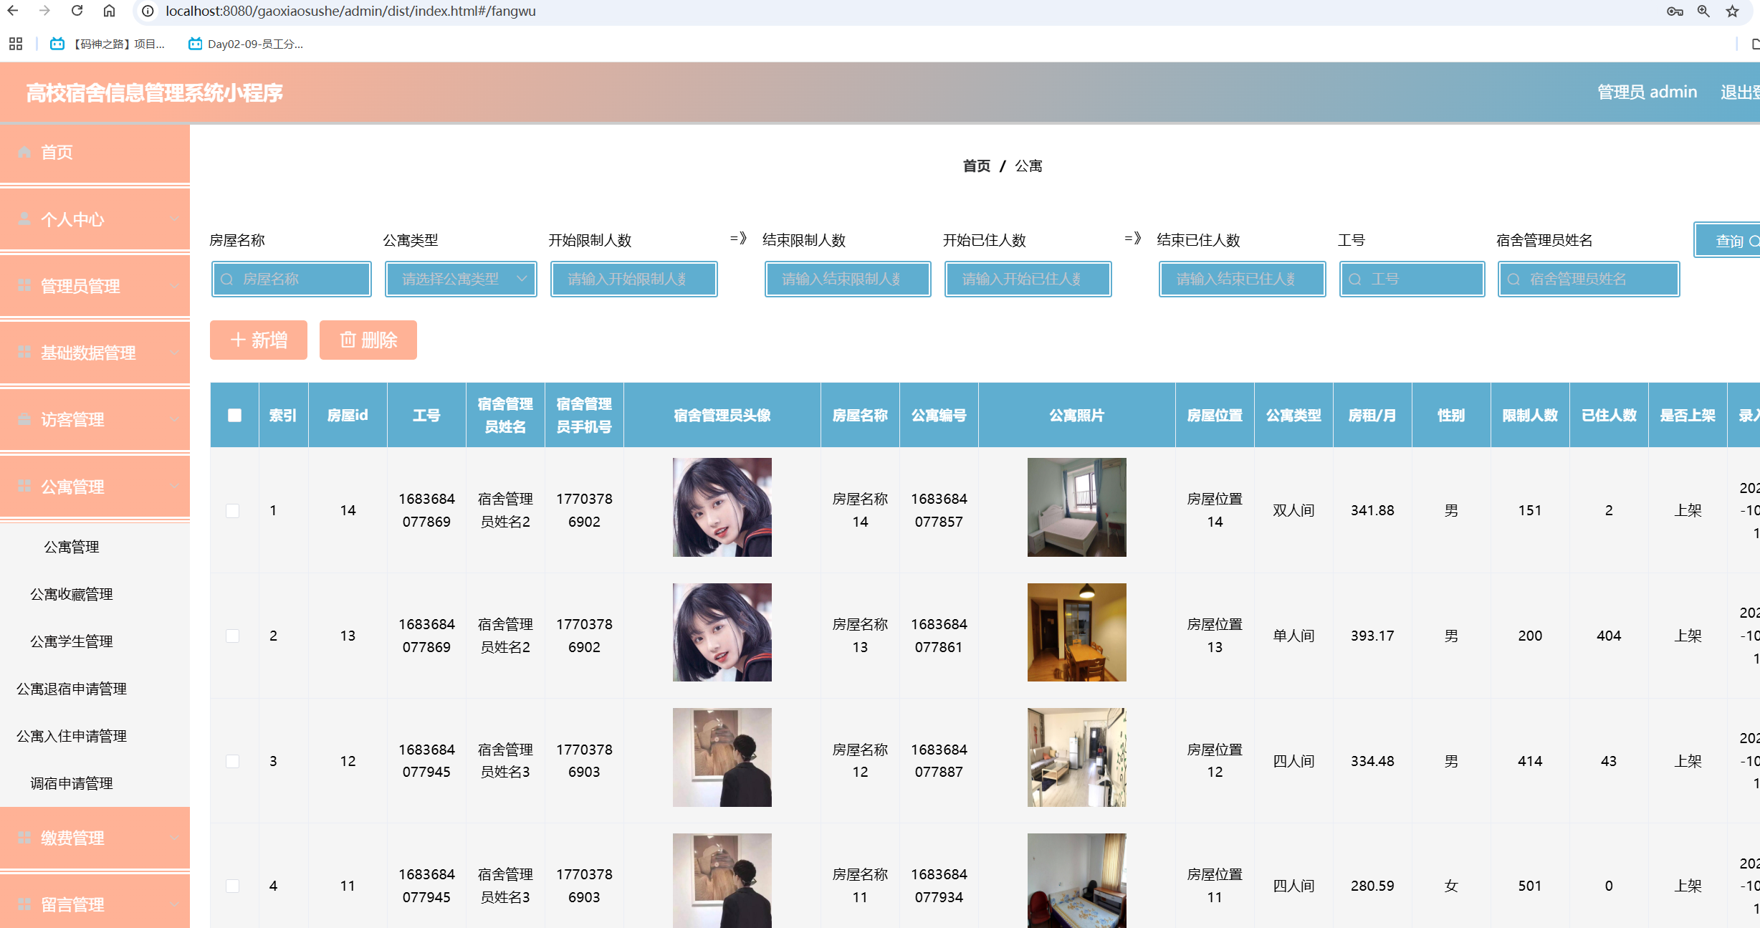Click the grid icon beside 管理员管理
The width and height of the screenshot is (1760, 928).
tap(24, 285)
